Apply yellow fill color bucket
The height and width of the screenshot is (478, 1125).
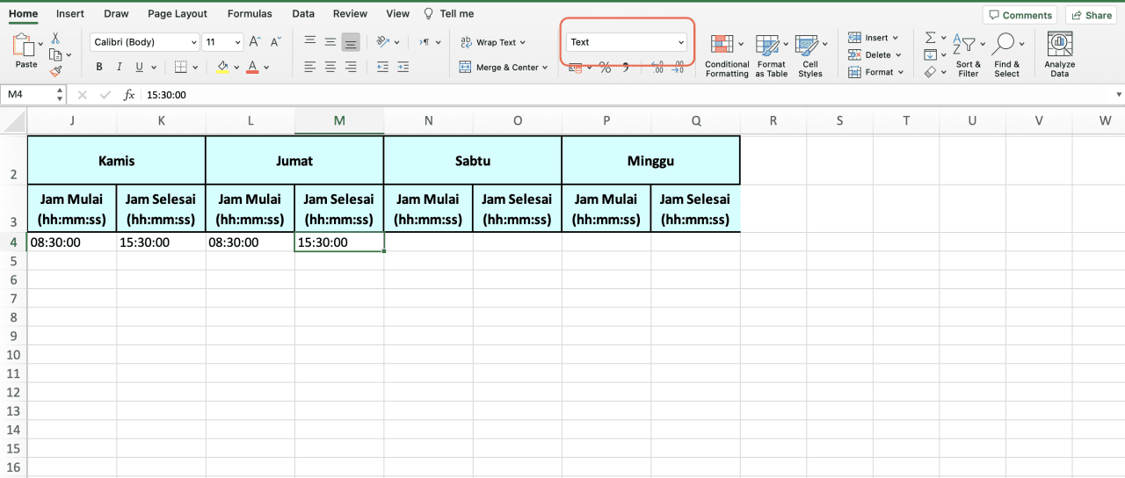(222, 67)
